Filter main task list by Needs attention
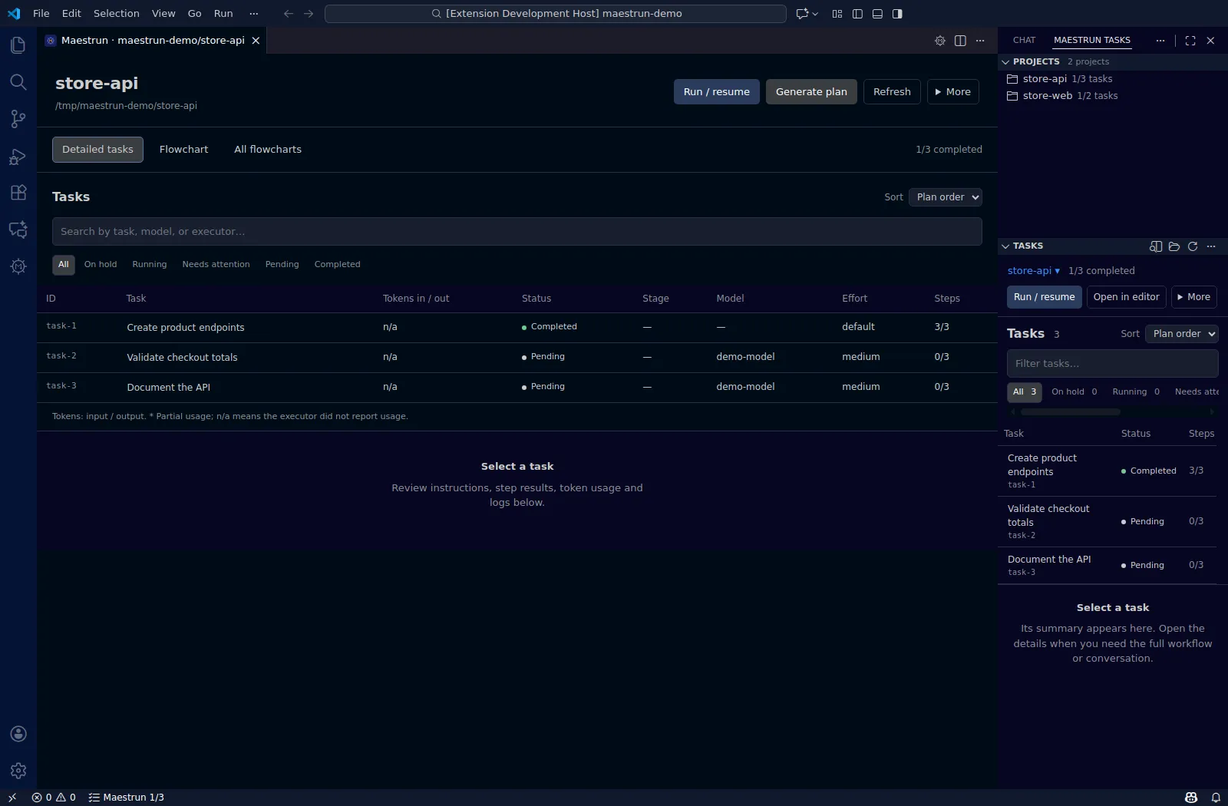This screenshot has width=1228, height=806. pyautogui.click(x=216, y=265)
